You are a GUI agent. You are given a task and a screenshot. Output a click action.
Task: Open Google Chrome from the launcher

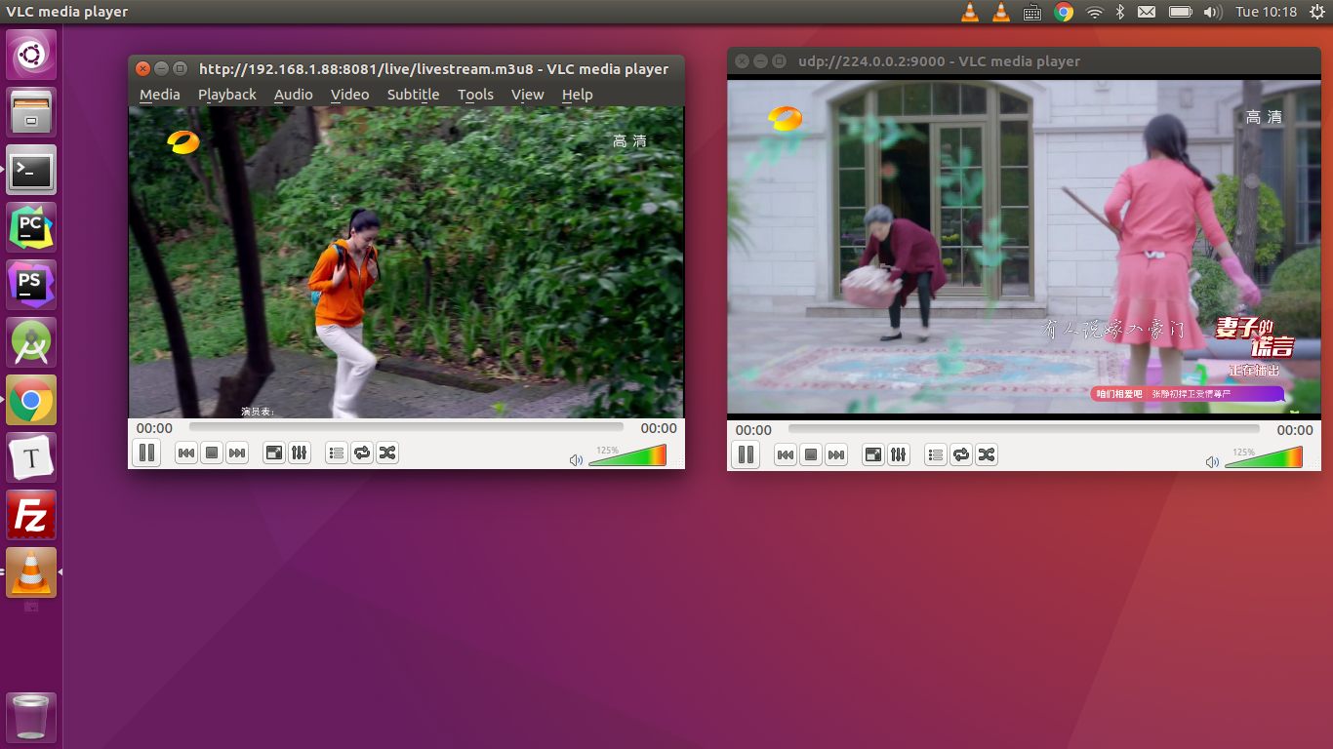tap(31, 400)
